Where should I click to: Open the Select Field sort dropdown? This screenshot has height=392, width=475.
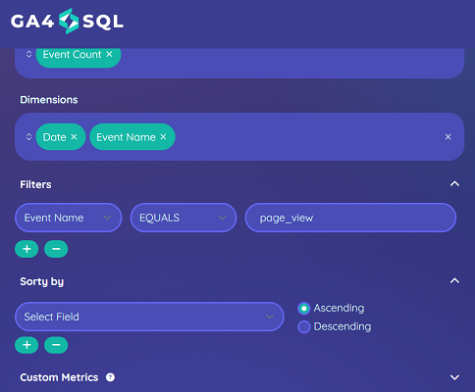point(149,317)
